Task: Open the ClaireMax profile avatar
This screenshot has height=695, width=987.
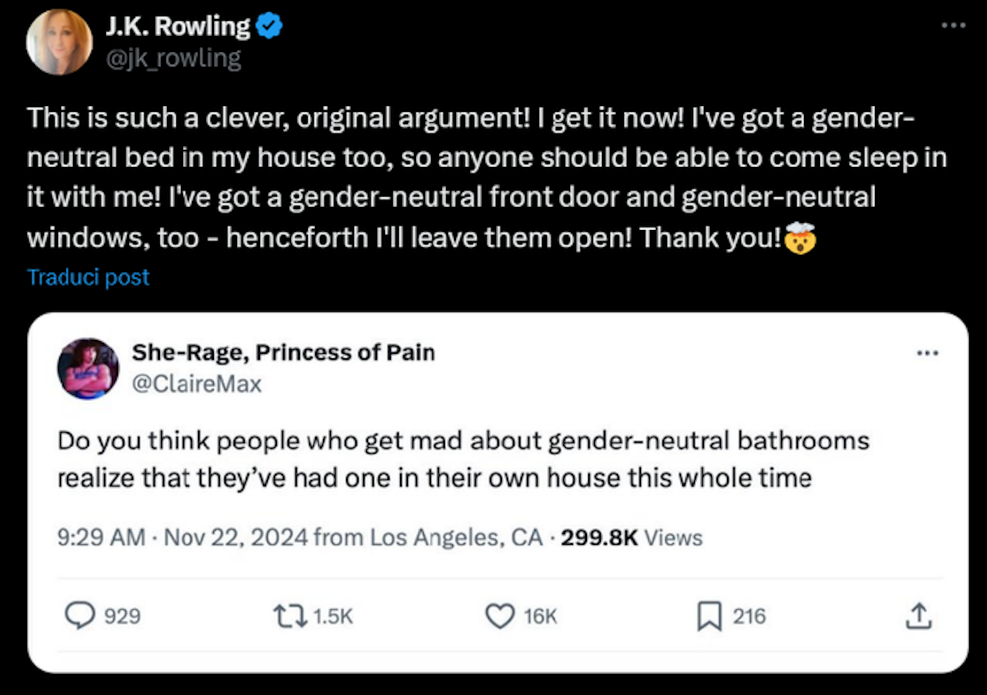Action: [88, 368]
